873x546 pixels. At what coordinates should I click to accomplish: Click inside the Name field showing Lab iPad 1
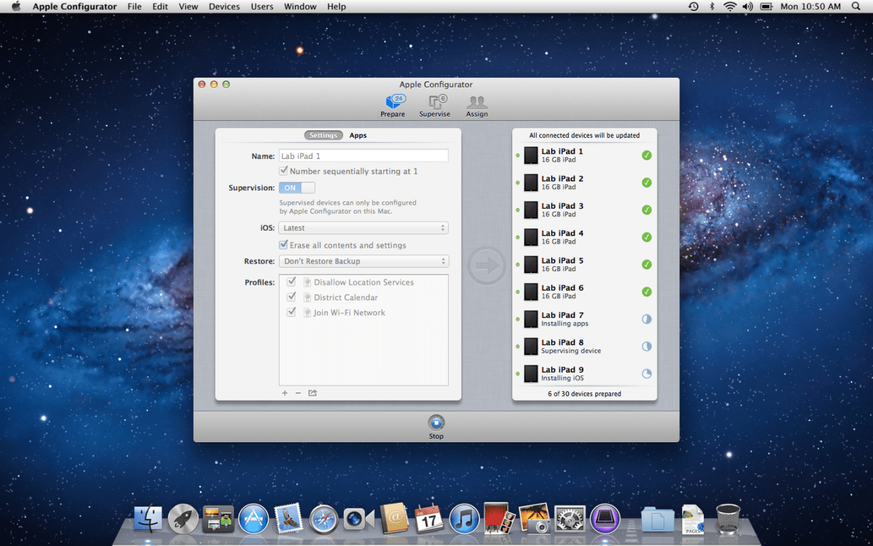coord(364,155)
